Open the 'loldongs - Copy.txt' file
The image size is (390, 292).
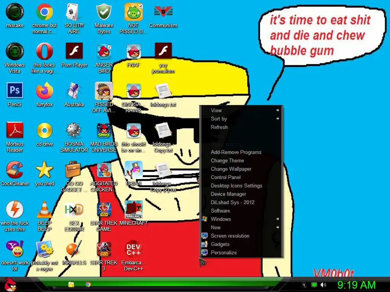163,131
